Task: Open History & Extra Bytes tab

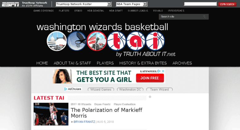Action: (143, 63)
